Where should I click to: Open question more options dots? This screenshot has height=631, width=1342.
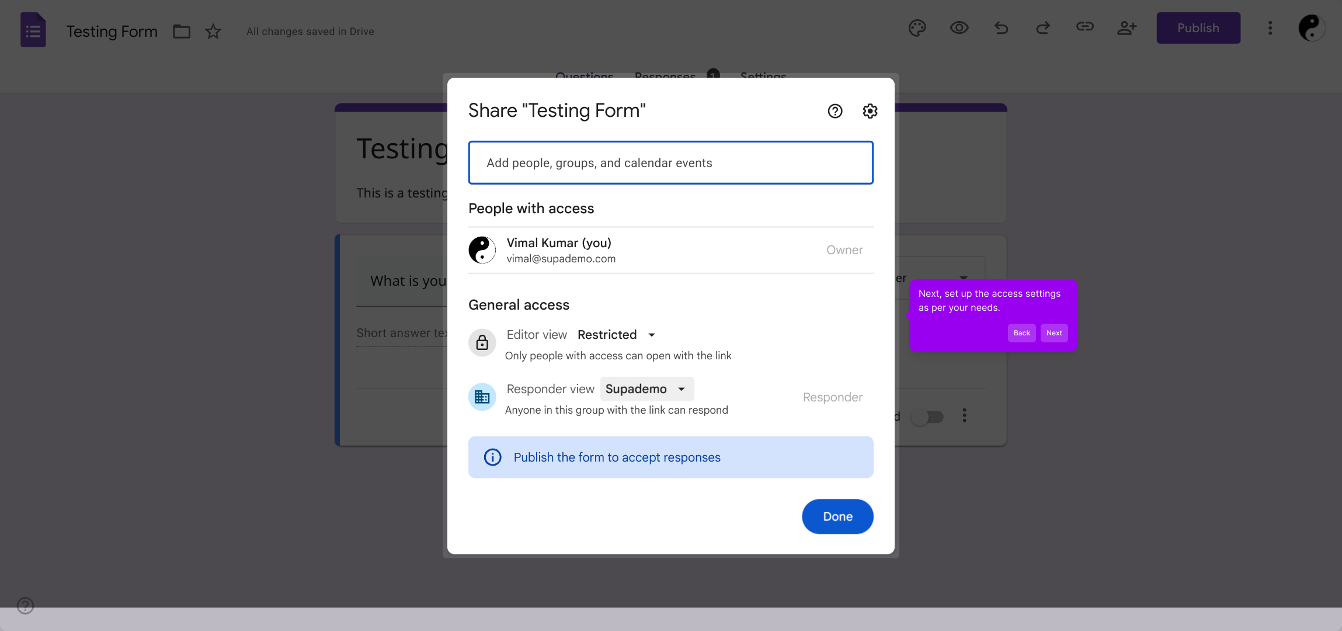(x=965, y=415)
